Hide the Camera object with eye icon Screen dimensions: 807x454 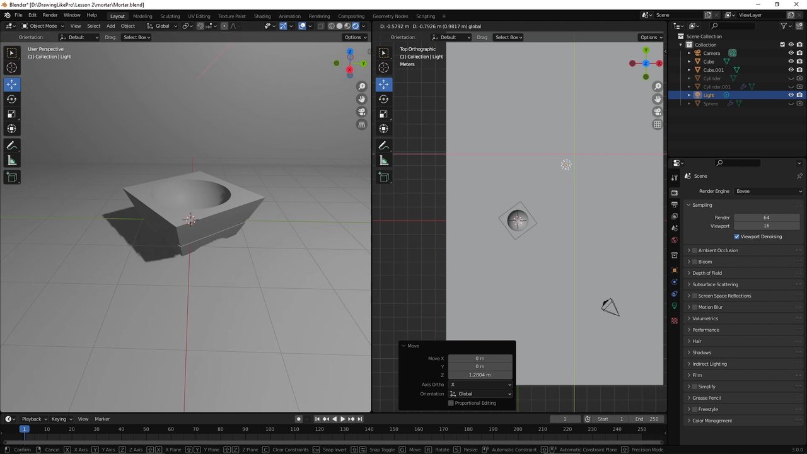(791, 53)
